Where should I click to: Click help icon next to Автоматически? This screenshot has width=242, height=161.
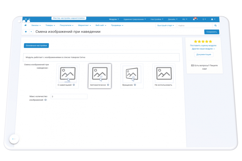pos(108,85)
